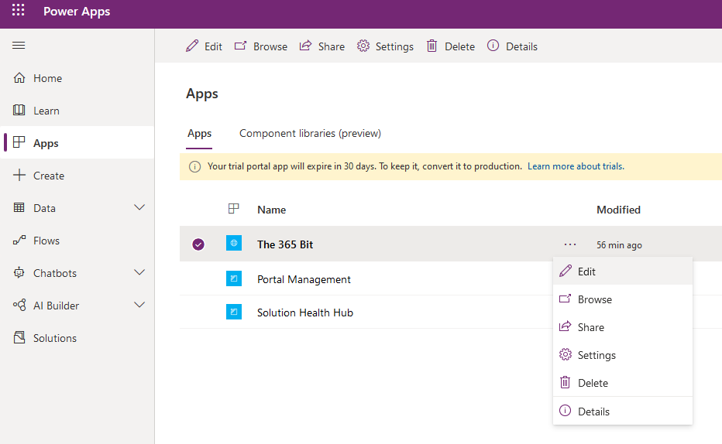Select Apps in the left navigation
This screenshot has height=444, width=722.
(77, 143)
